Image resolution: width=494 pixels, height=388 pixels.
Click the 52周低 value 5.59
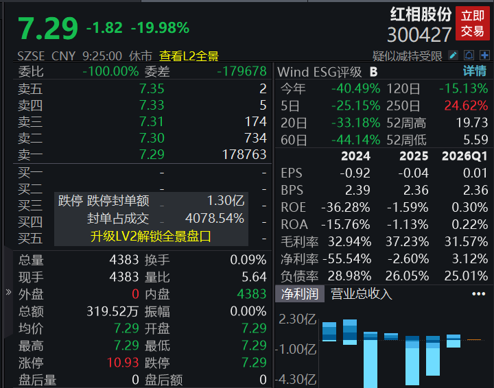[475, 140]
